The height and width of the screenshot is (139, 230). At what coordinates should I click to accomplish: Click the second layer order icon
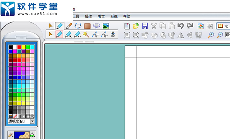pos(154,35)
